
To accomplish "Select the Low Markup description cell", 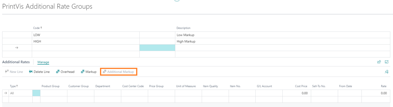I will pos(283,35).
